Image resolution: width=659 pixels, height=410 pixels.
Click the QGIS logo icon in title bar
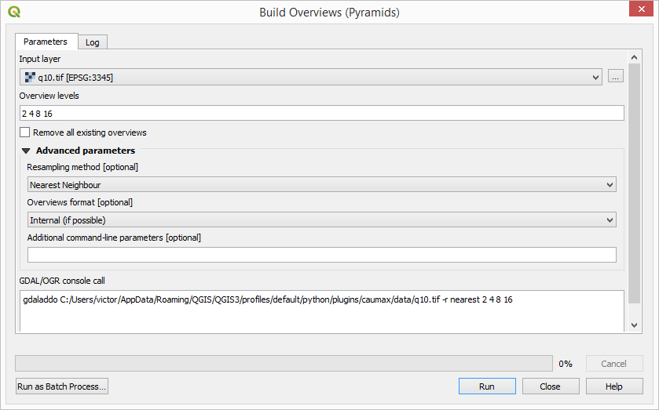pyautogui.click(x=14, y=12)
